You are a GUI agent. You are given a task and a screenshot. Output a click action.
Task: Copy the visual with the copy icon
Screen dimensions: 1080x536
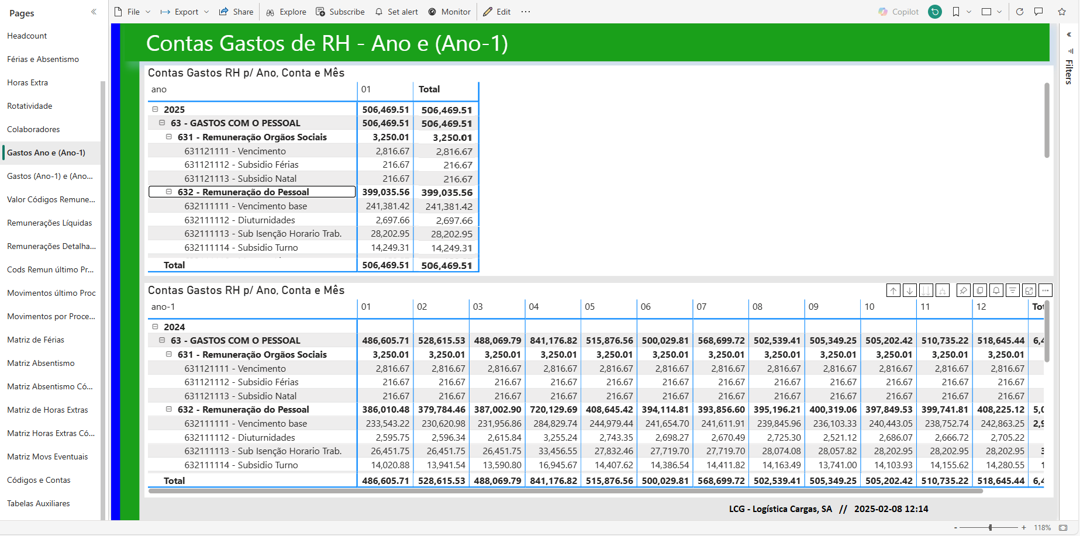point(980,291)
